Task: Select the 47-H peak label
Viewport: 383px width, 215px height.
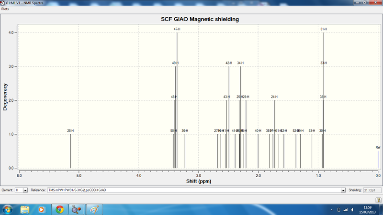Action: (x=177, y=29)
